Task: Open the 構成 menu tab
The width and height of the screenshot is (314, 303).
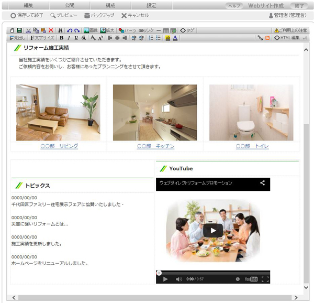Action: (110, 6)
